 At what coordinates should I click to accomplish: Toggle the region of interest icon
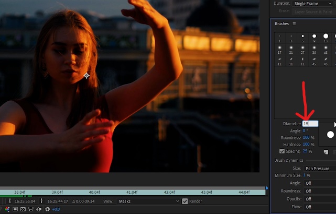pyautogui.click(x=15, y=209)
